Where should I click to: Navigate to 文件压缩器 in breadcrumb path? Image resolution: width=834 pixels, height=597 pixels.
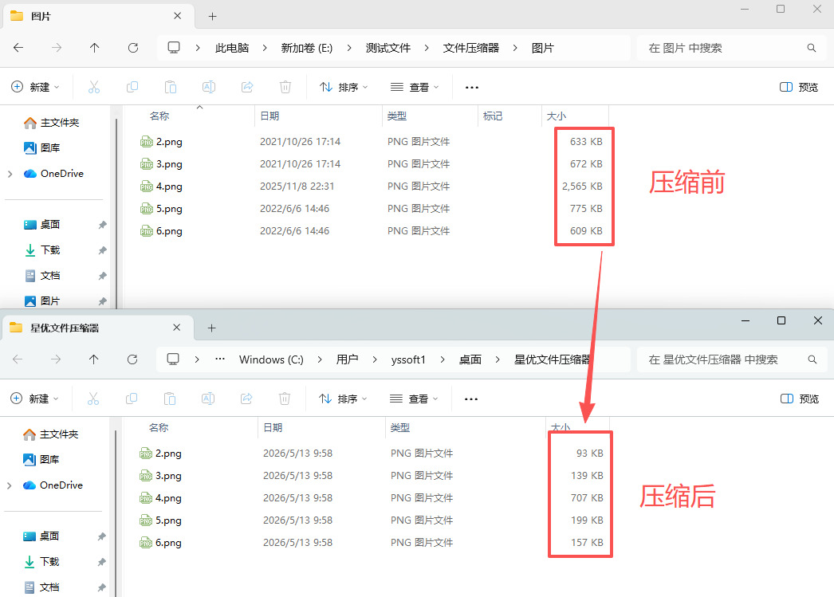tap(471, 48)
